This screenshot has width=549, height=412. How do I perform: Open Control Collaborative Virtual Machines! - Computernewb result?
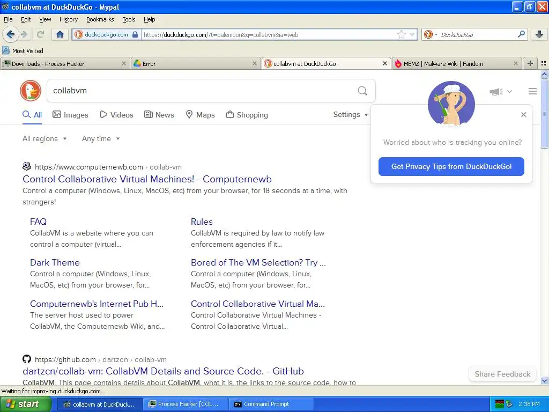(147, 179)
